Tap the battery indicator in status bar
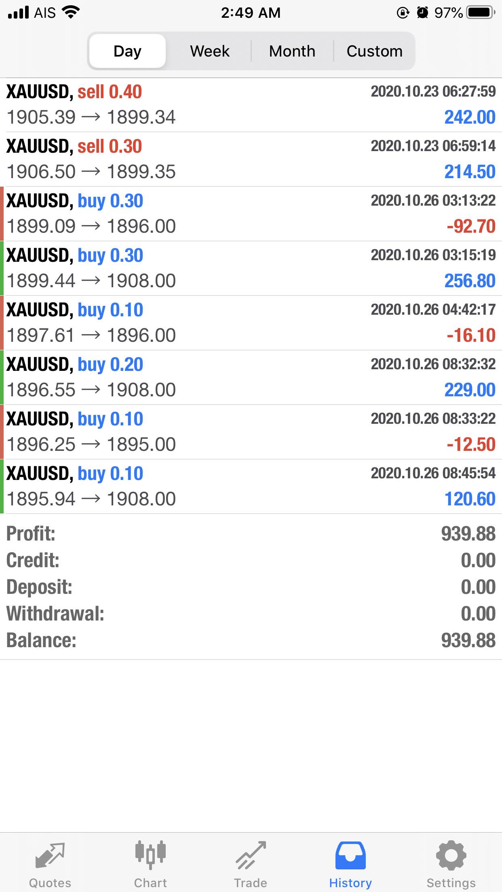This screenshot has width=502, height=892. coord(481,13)
